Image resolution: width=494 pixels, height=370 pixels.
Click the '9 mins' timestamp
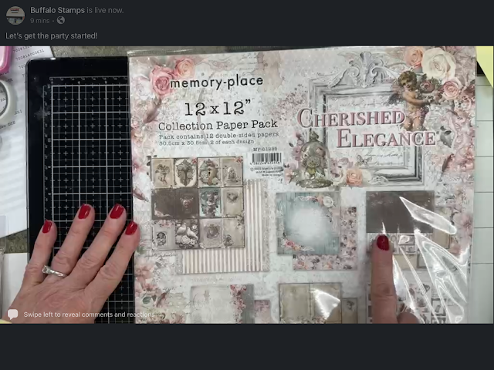click(40, 21)
